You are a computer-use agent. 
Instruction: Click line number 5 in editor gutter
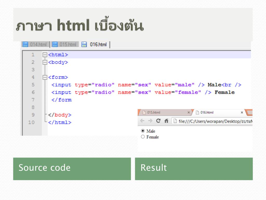tap(33, 85)
